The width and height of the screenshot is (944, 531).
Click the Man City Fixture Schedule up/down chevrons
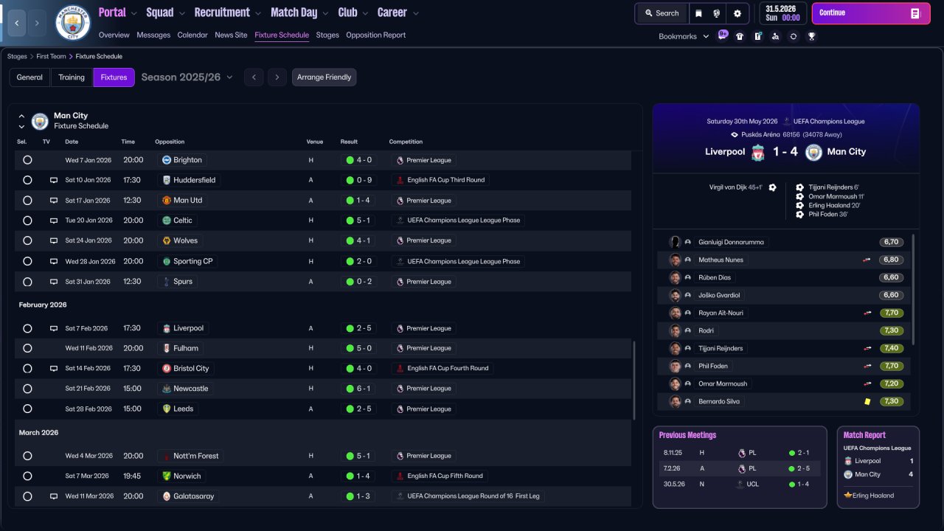click(x=21, y=121)
